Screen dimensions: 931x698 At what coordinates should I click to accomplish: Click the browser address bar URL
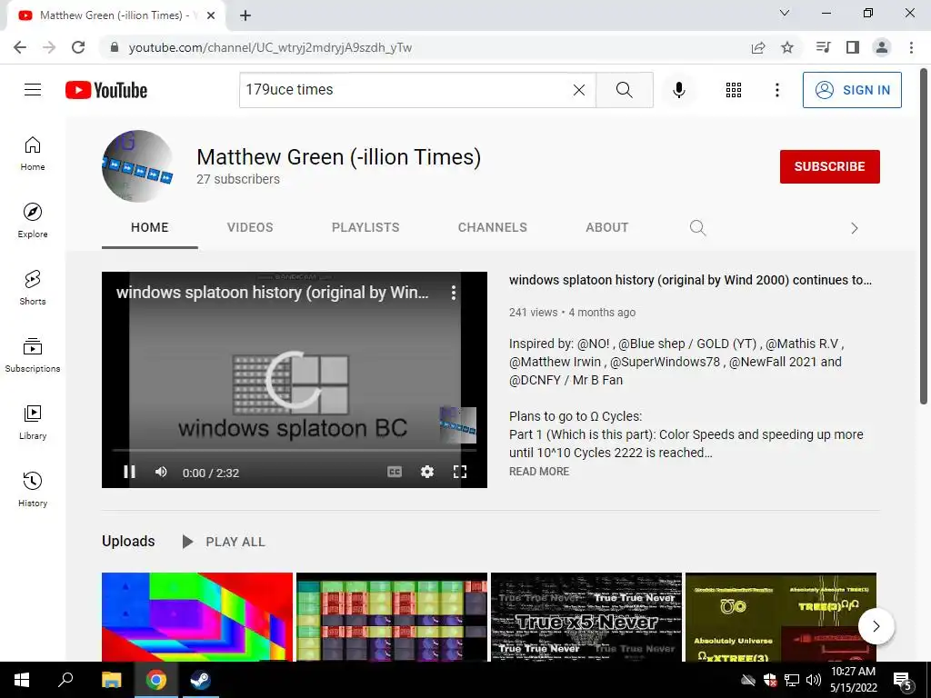click(270, 47)
